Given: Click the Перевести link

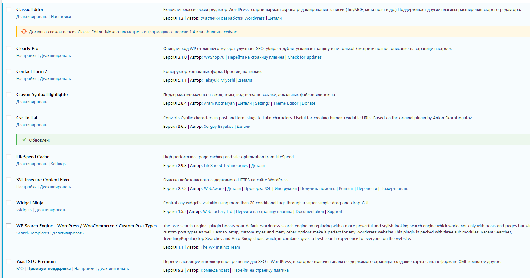Looking at the screenshot, I should click(x=367, y=189).
